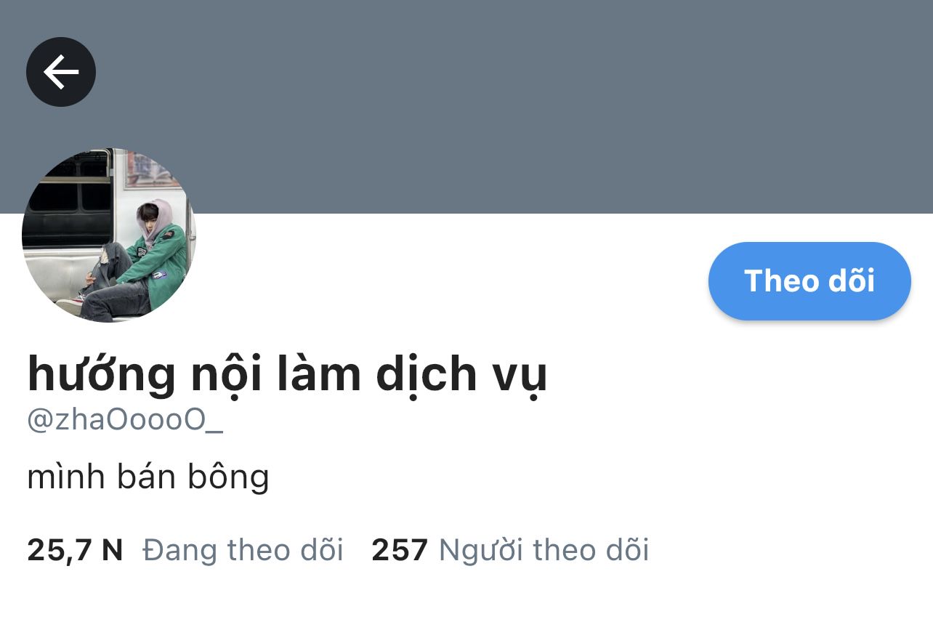This screenshot has width=933, height=638.
Task: Open the 257 followers count
Action: coord(400,550)
